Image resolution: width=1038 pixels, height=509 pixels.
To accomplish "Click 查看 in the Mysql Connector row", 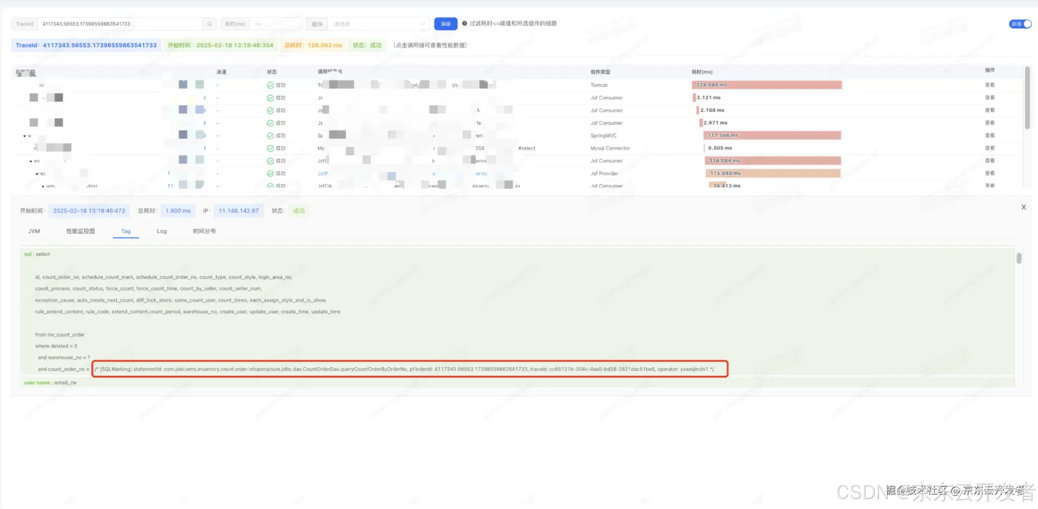I will [990, 148].
